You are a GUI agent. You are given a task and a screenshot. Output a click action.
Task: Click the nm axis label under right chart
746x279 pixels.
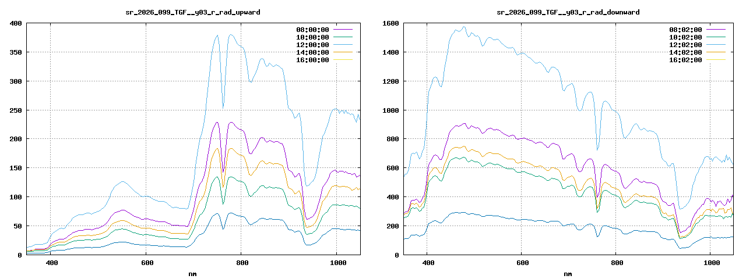[x=568, y=273]
